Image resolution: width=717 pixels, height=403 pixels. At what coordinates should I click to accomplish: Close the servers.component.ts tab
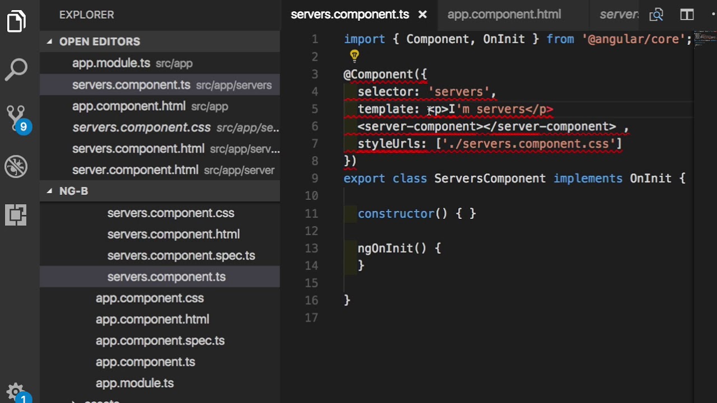point(422,15)
